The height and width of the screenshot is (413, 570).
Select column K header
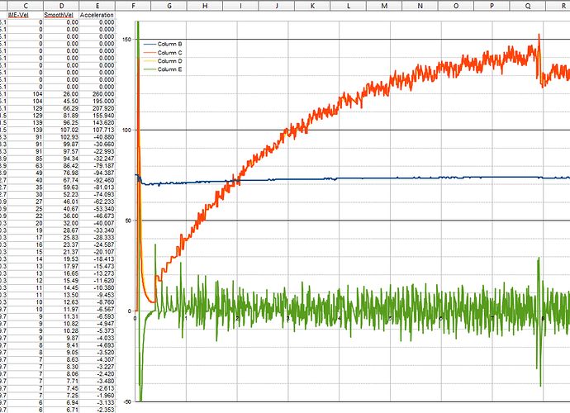(312, 6)
